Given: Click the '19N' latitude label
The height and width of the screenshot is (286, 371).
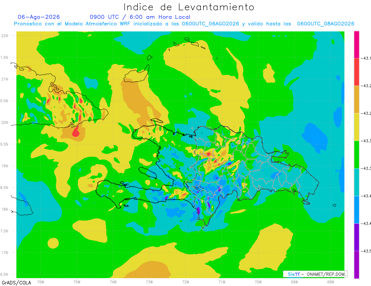Looking at the screenshot, I should click(x=5, y=166).
